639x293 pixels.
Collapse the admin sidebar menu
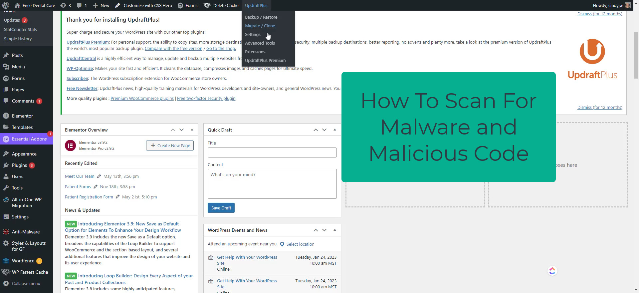coord(22,283)
